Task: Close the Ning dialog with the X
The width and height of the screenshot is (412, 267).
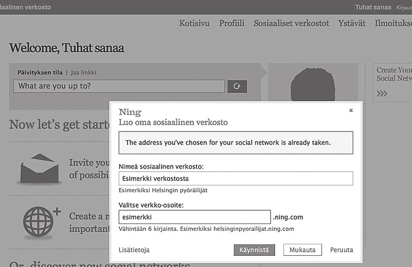Action: (351, 110)
